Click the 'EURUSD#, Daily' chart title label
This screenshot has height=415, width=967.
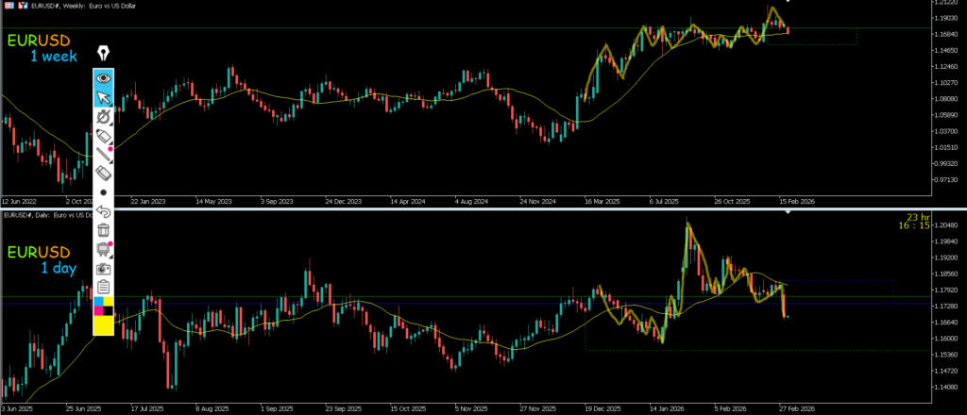pyautogui.click(x=38, y=215)
